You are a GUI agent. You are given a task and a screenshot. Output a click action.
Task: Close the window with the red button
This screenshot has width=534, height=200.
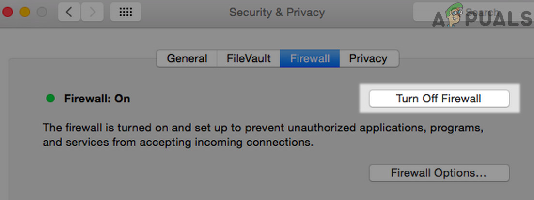pos(7,12)
